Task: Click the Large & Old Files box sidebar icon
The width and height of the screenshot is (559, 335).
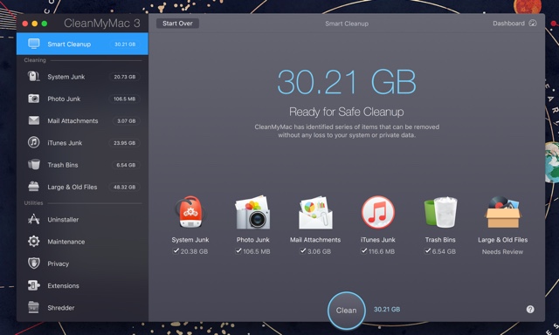Action: 34,187
